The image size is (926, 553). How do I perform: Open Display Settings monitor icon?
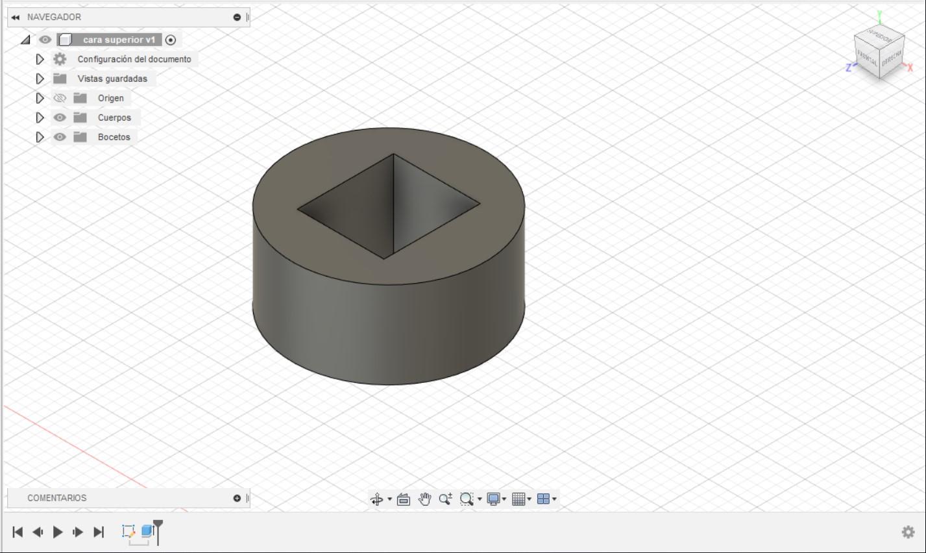[x=493, y=499]
